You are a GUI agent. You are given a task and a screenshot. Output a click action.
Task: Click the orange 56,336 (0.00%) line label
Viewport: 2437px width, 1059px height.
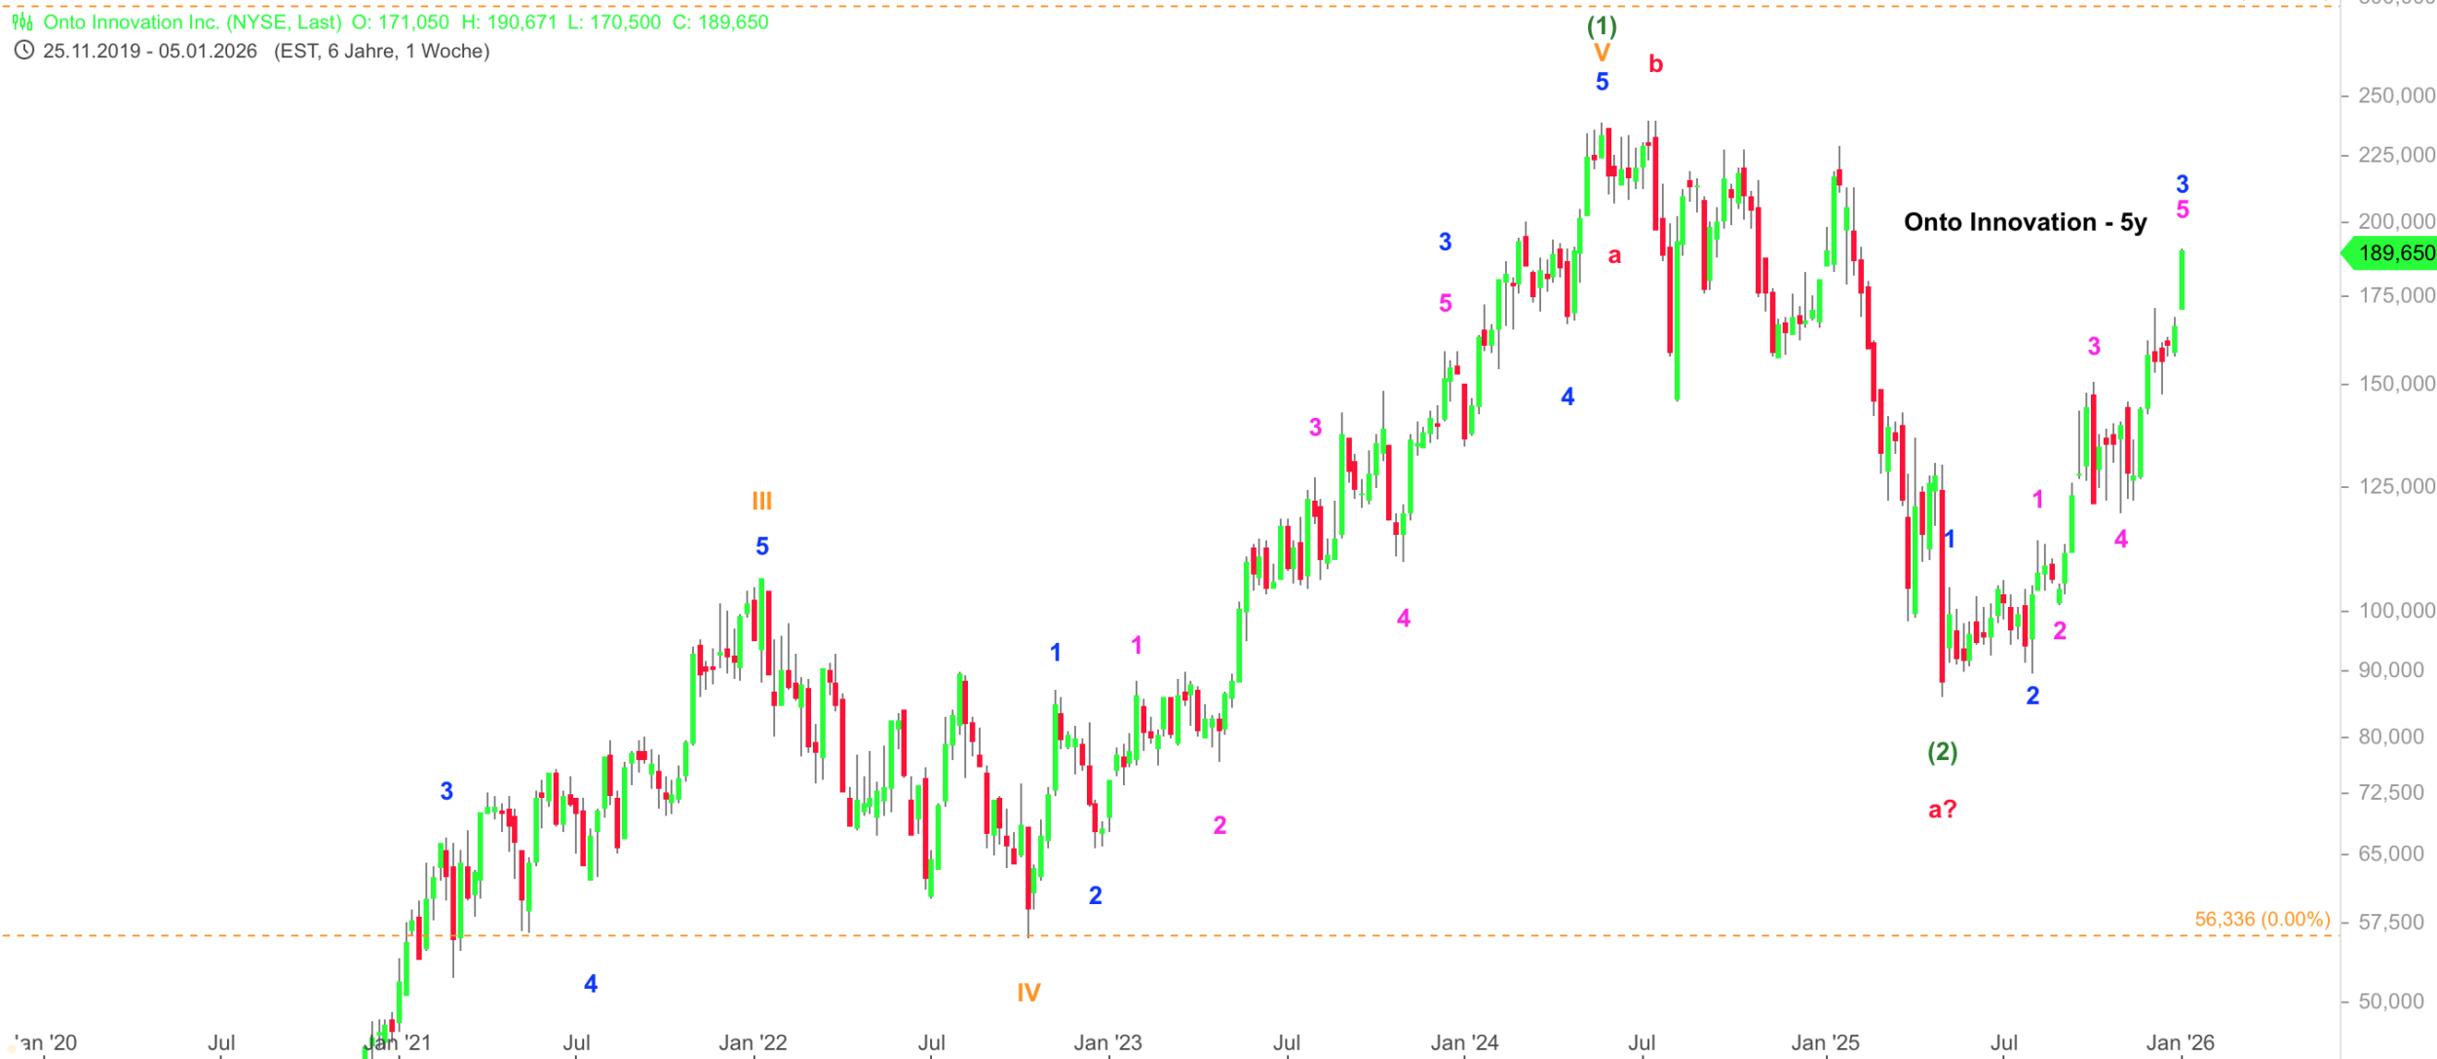pos(2262,919)
